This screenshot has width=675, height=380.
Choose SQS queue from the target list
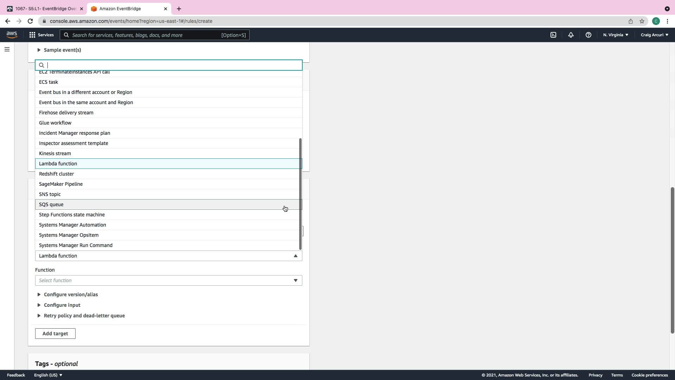click(x=51, y=204)
